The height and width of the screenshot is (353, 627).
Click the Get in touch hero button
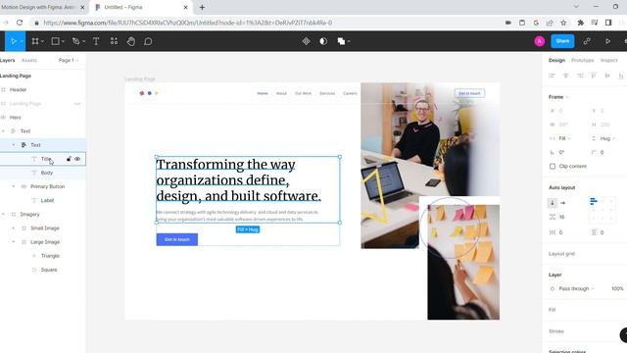point(177,239)
